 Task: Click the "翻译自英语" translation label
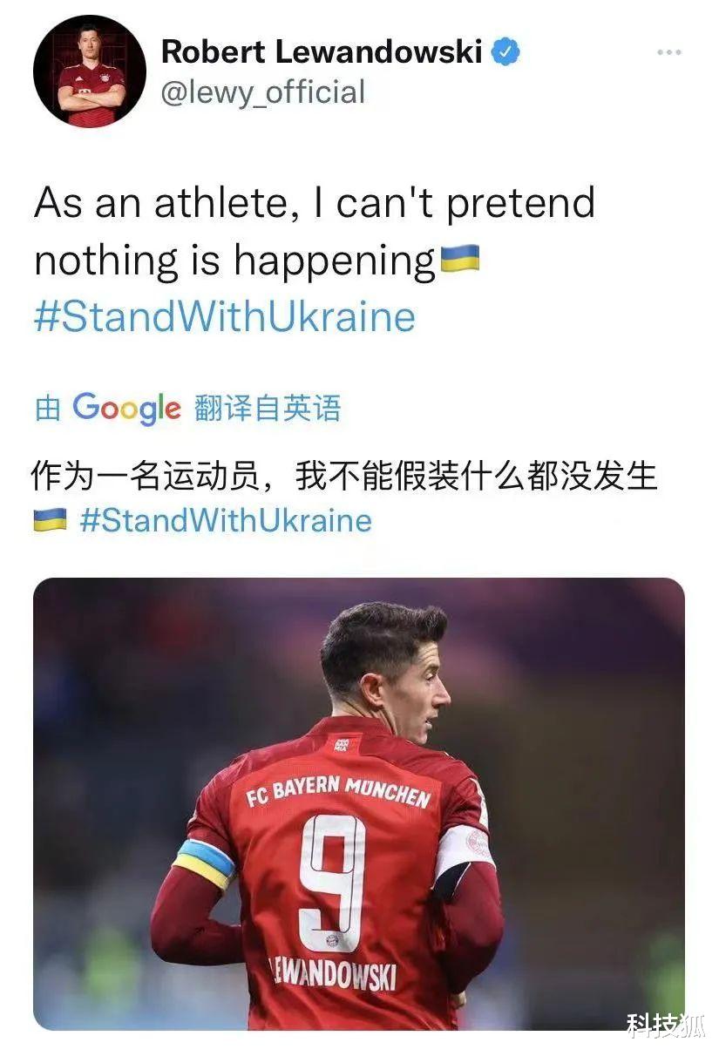coord(267,408)
